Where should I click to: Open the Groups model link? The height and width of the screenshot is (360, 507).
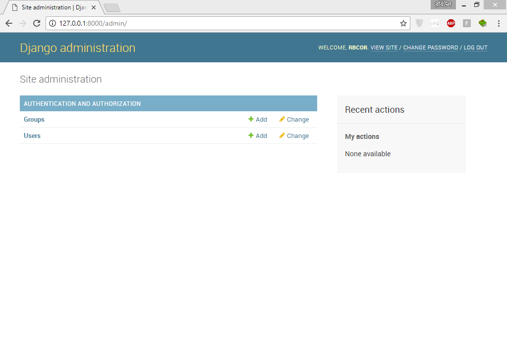34,119
